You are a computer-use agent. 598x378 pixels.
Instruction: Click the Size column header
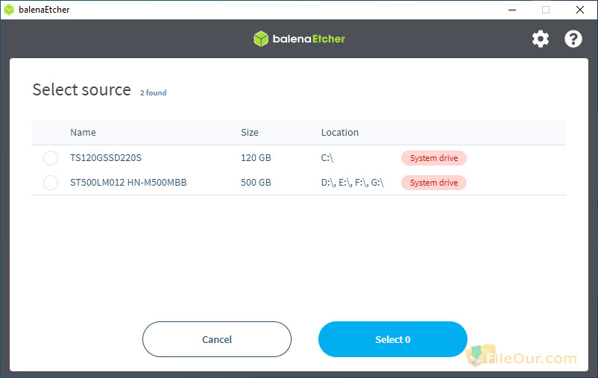point(250,133)
